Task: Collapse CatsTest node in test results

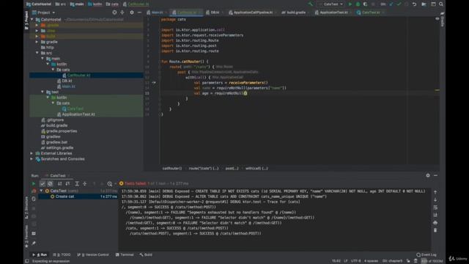Action: pos(41,191)
